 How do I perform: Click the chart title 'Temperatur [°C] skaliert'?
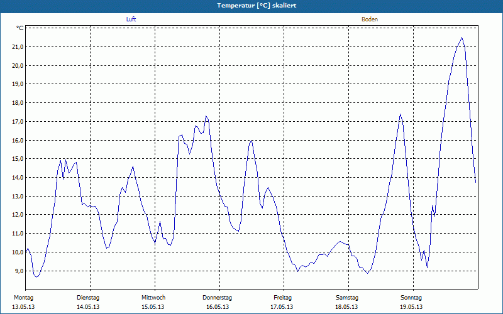pos(257,6)
